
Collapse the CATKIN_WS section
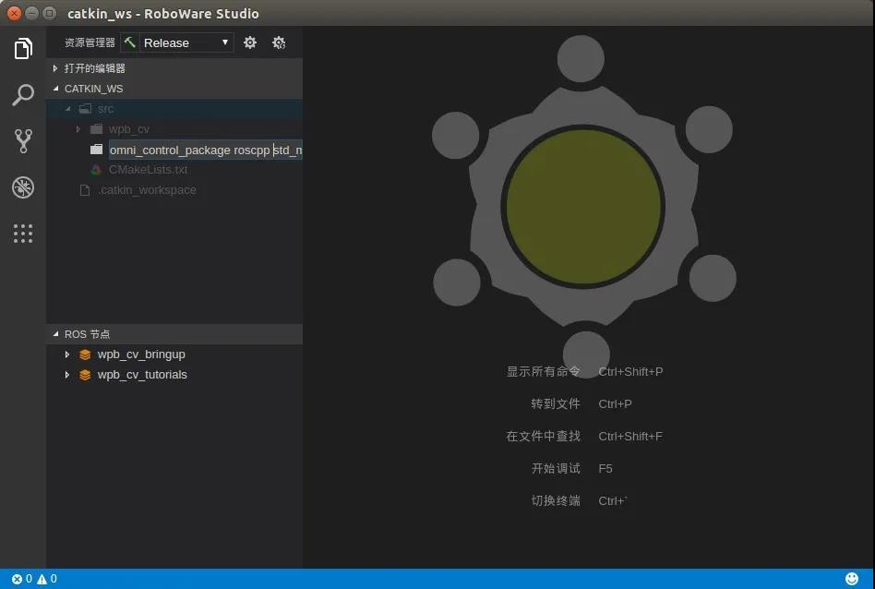174,89
